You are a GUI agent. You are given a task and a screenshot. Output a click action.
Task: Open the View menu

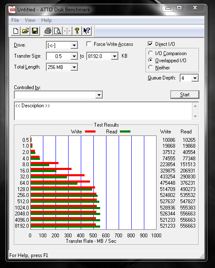coord(30,20)
